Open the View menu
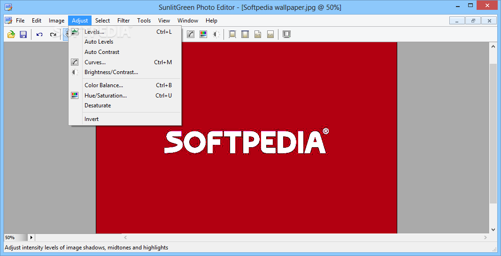This screenshot has height=256, width=501. point(164,21)
